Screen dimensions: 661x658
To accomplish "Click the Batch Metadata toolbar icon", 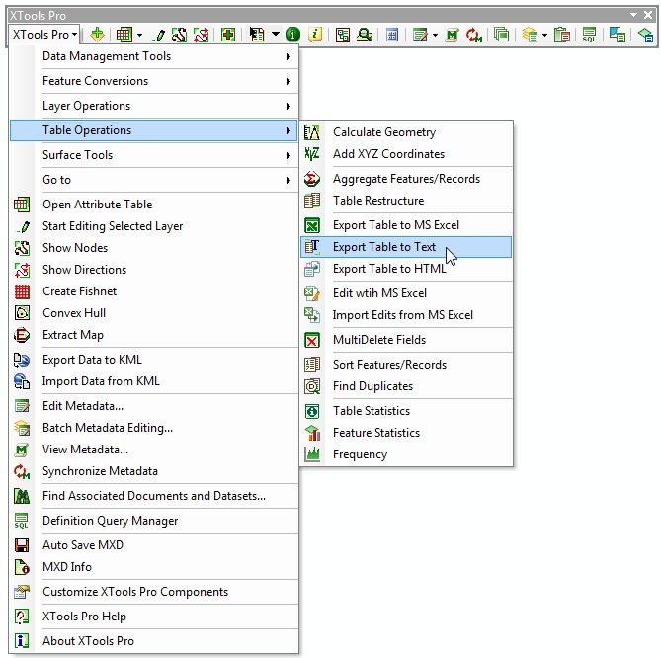I will click(x=530, y=35).
